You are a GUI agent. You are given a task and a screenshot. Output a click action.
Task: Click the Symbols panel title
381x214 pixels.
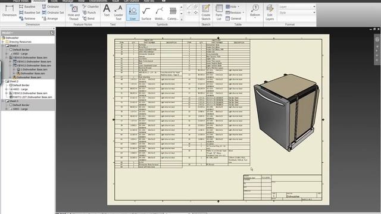(x=162, y=24)
